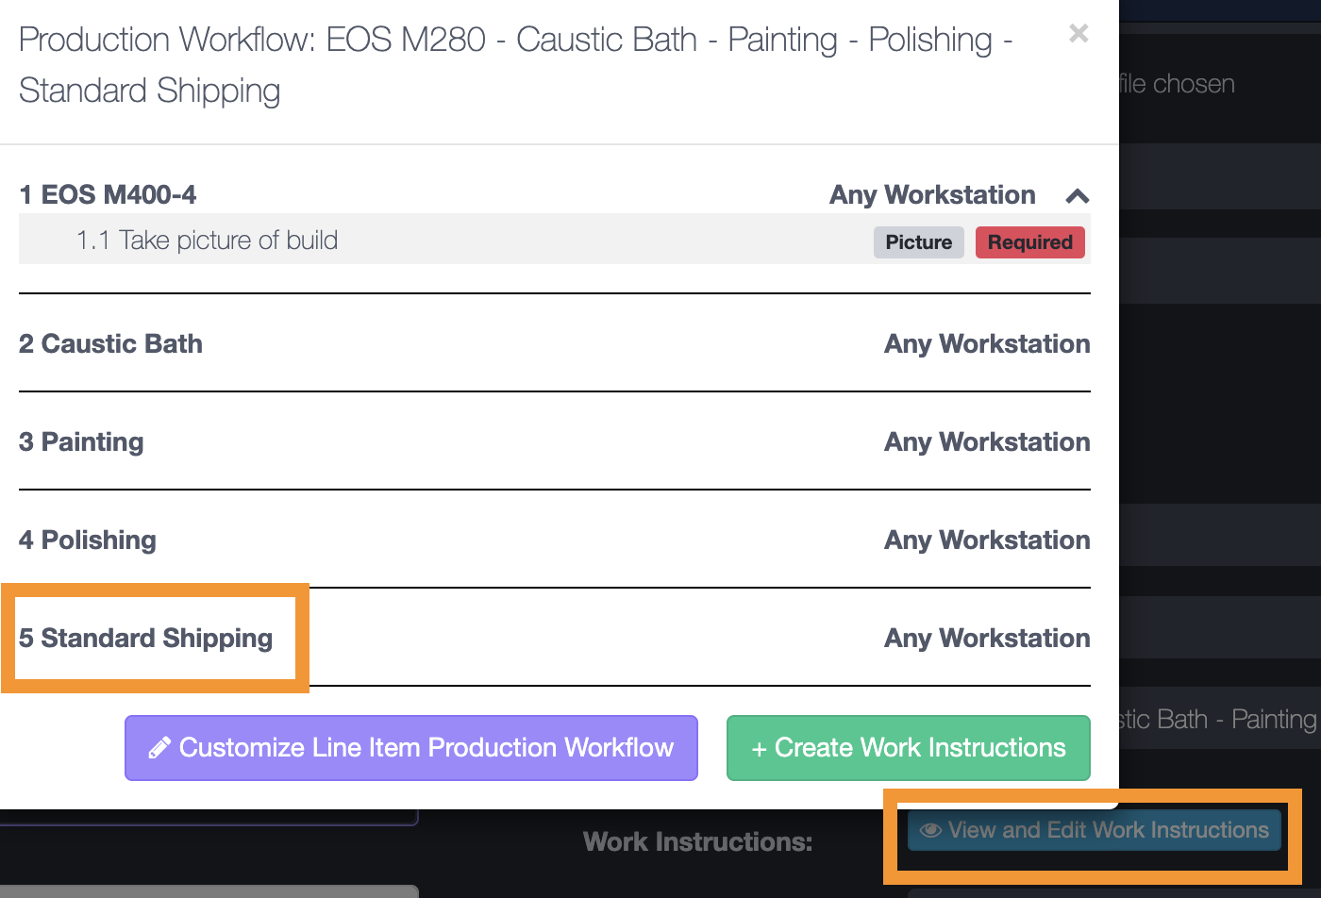Click the red Required badge
This screenshot has width=1321, height=898.
pyautogui.click(x=1029, y=242)
